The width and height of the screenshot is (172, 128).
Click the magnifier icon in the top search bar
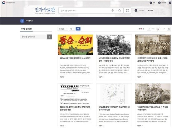[x=120, y=10]
